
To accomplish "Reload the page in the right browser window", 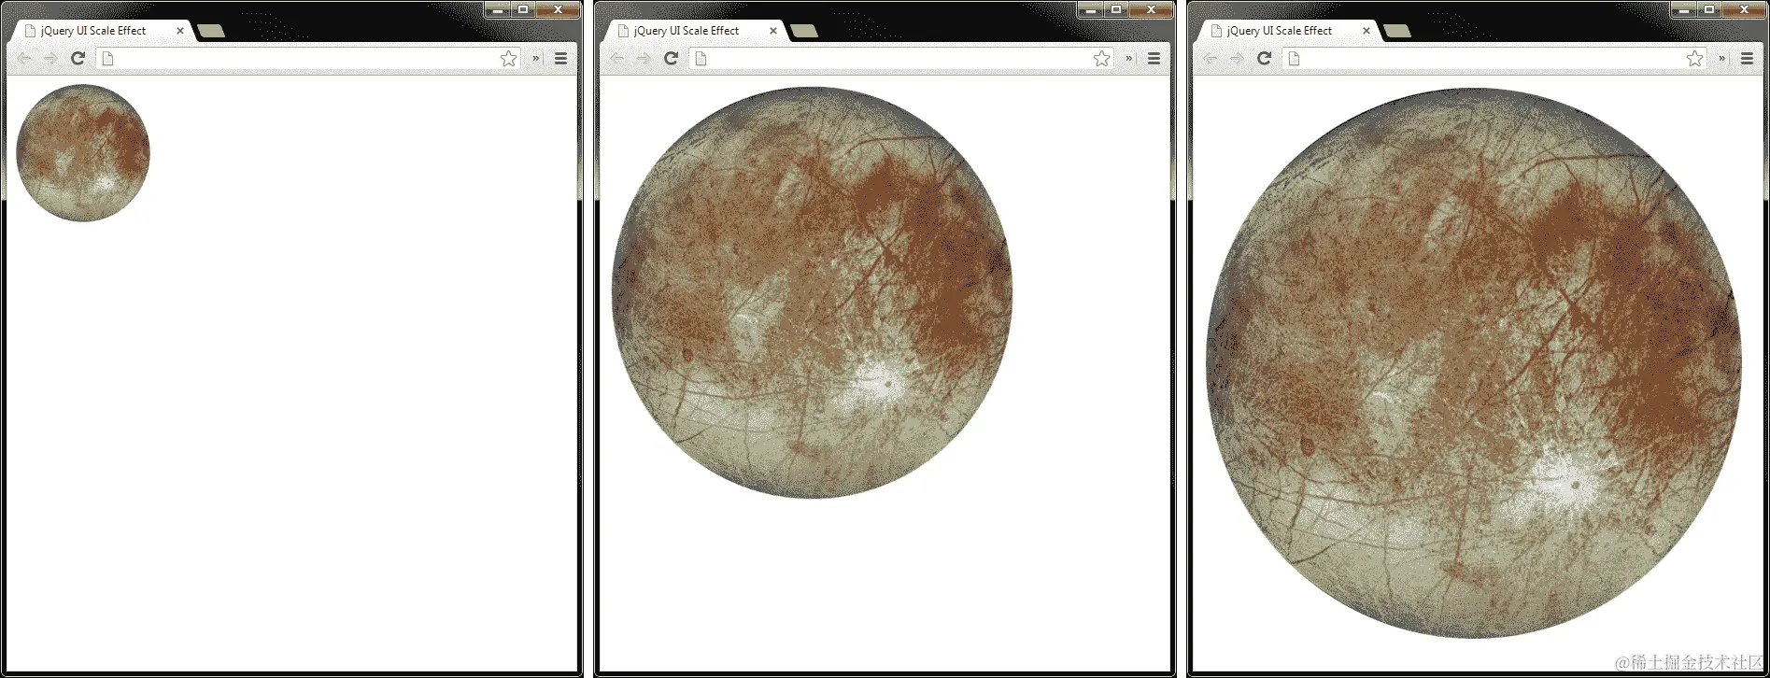I will click(x=1264, y=58).
